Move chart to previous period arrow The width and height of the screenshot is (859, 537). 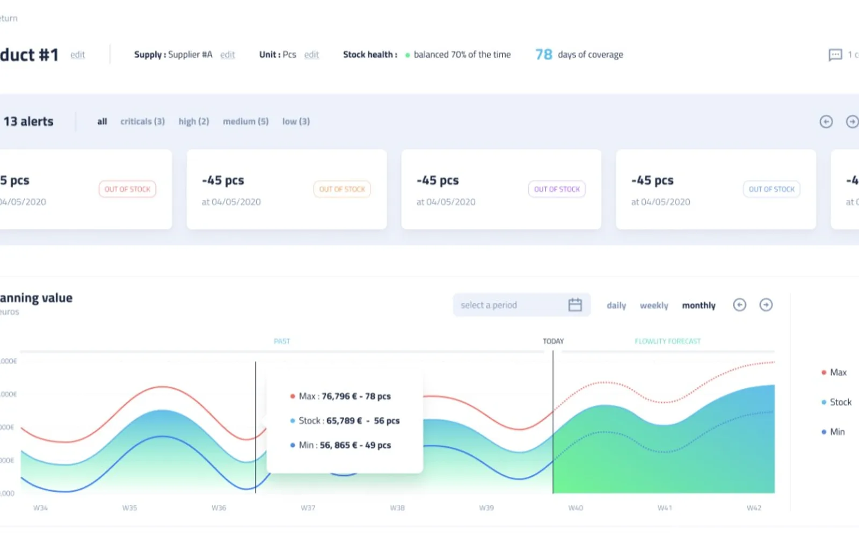point(740,305)
